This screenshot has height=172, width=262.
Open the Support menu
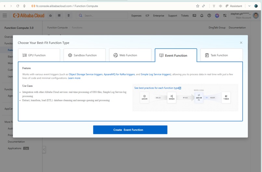tap(172, 16)
